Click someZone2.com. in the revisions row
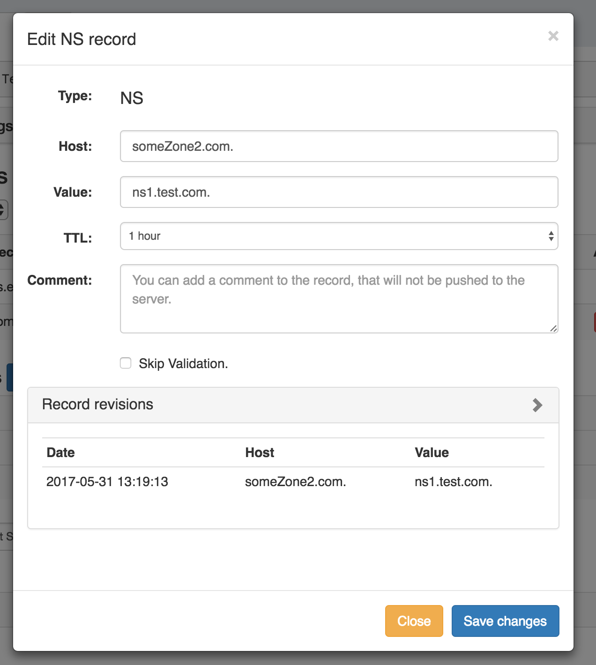The height and width of the screenshot is (665, 596). (295, 482)
